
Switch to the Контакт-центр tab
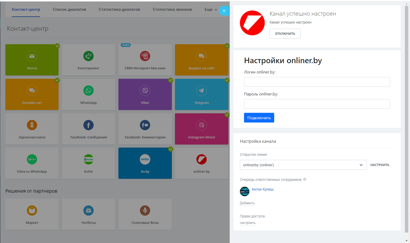(x=26, y=9)
